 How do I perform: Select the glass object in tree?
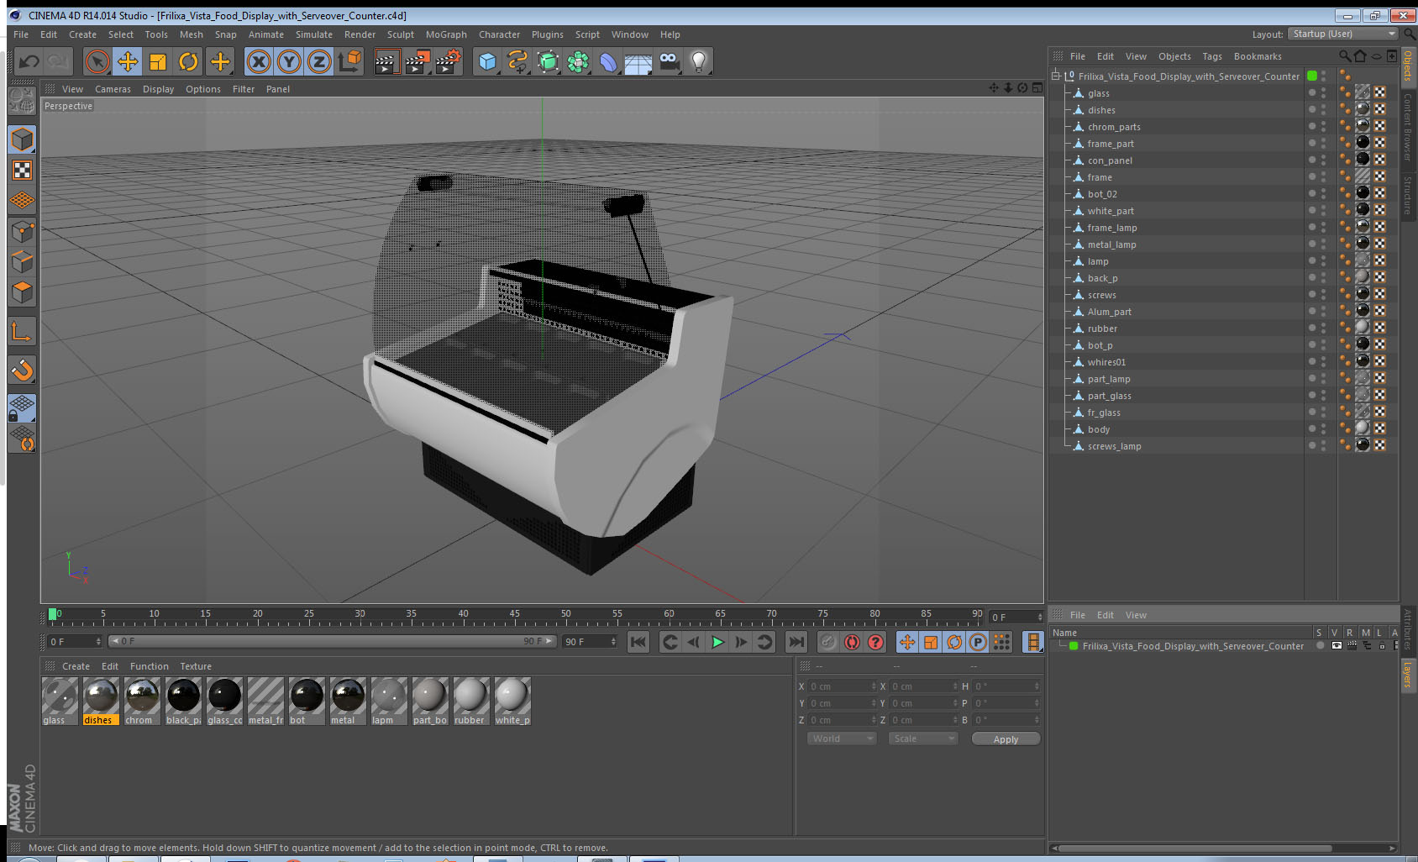coord(1099,93)
